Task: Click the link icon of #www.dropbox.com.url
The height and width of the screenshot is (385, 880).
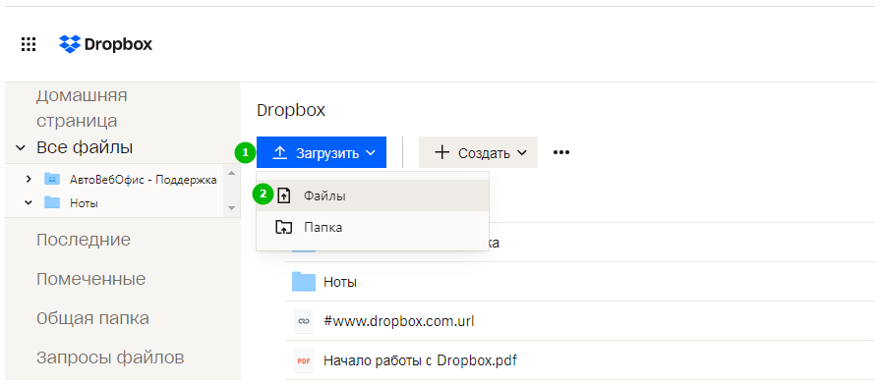Action: pyautogui.click(x=304, y=322)
